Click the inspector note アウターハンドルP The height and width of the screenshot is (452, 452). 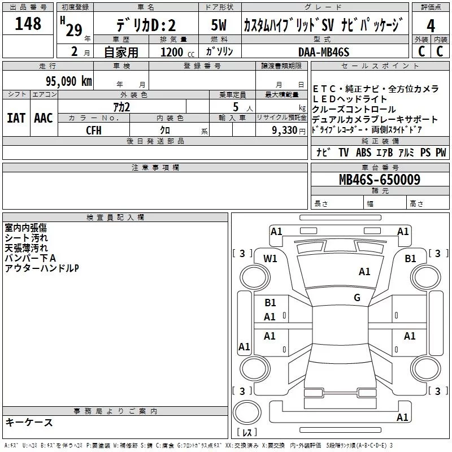tap(42, 268)
